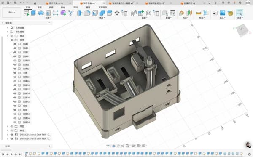Switch to the Plastic (塑料) ribbon tab
Image resolution: width=253 pixels, height=157 pixels.
75,7
